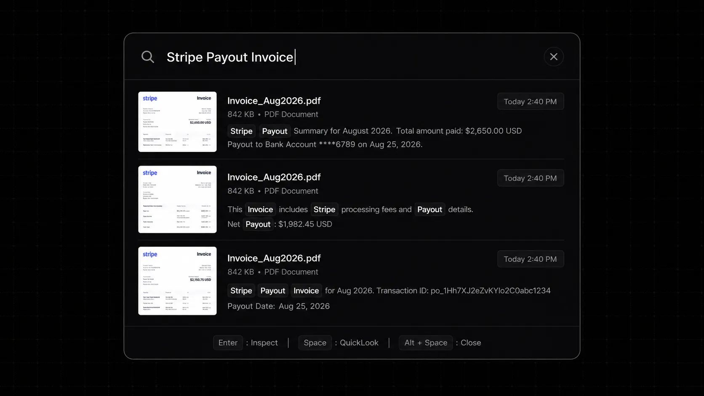Click the 'Payout Date: Aug 25, 2026' text

pos(278,306)
